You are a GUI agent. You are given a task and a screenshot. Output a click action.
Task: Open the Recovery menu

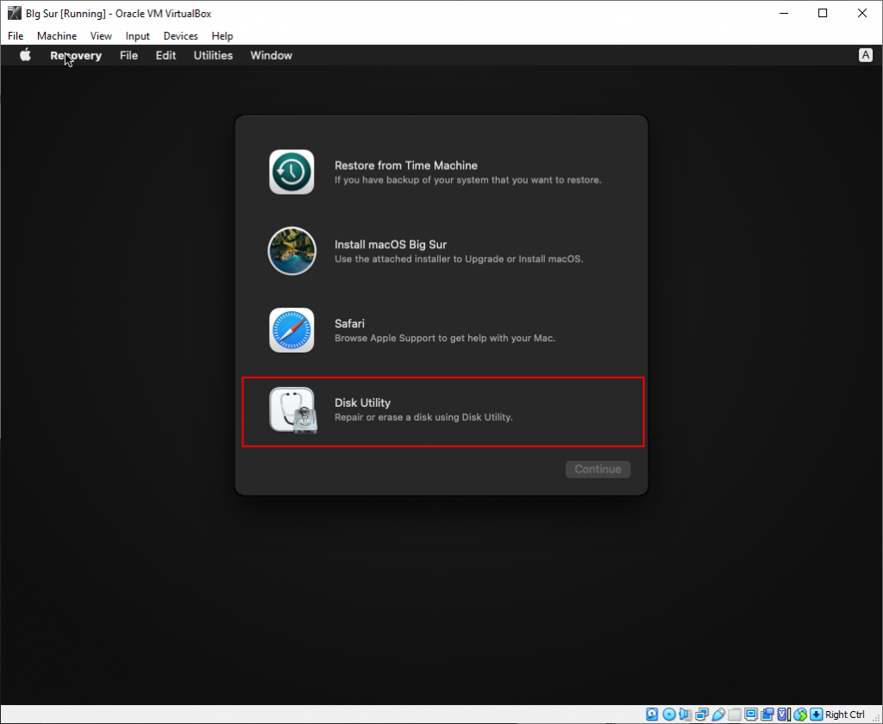[76, 55]
